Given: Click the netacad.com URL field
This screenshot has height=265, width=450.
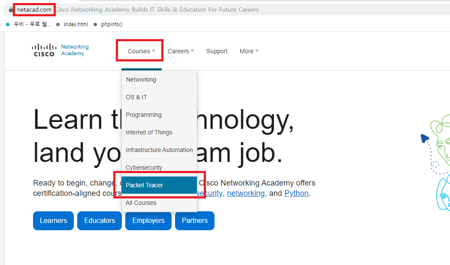Looking at the screenshot, I should click(34, 10).
